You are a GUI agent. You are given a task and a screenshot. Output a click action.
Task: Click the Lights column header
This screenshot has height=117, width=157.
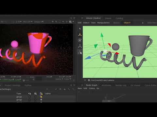coord(48,94)
